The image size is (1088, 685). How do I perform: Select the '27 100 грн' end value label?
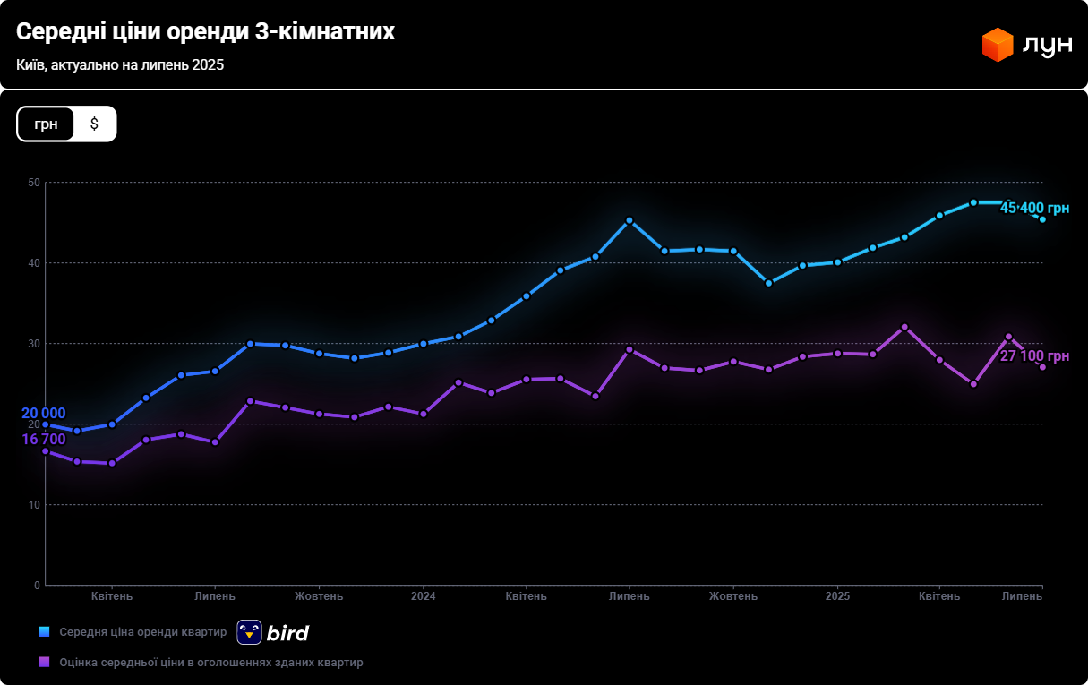[x=1034, y=356]
